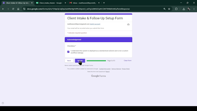Click the Acknowledgement section header
Viewport: 197px width, 111px height.
(x=99, y=40)
